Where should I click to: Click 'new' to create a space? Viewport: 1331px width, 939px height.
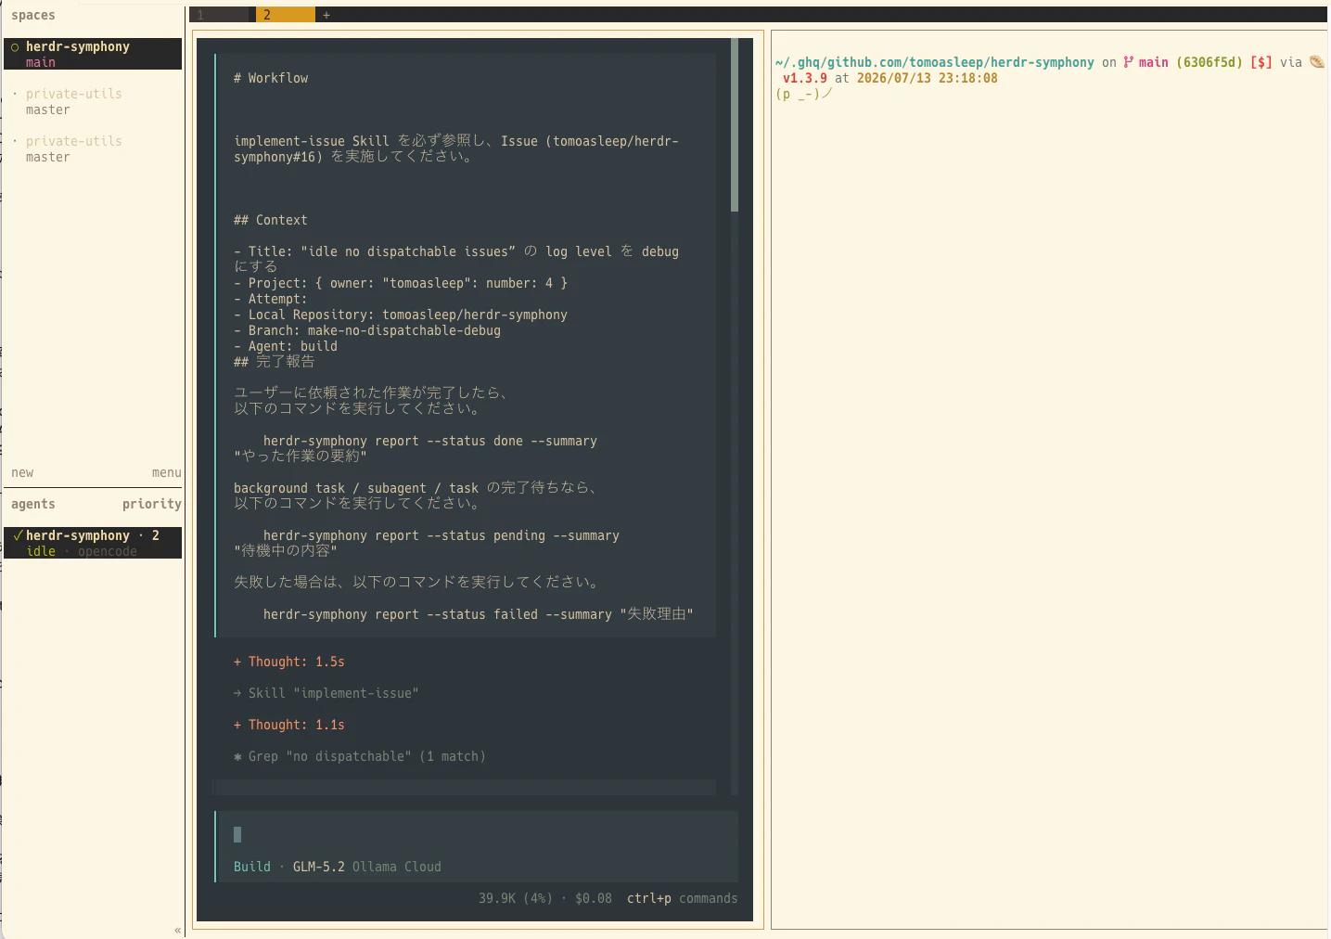(22, 472)
